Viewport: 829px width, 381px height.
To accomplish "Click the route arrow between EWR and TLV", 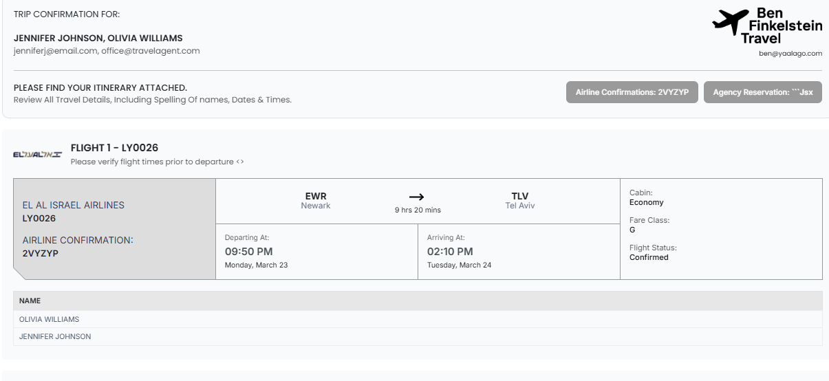I will tap(416, 197).
